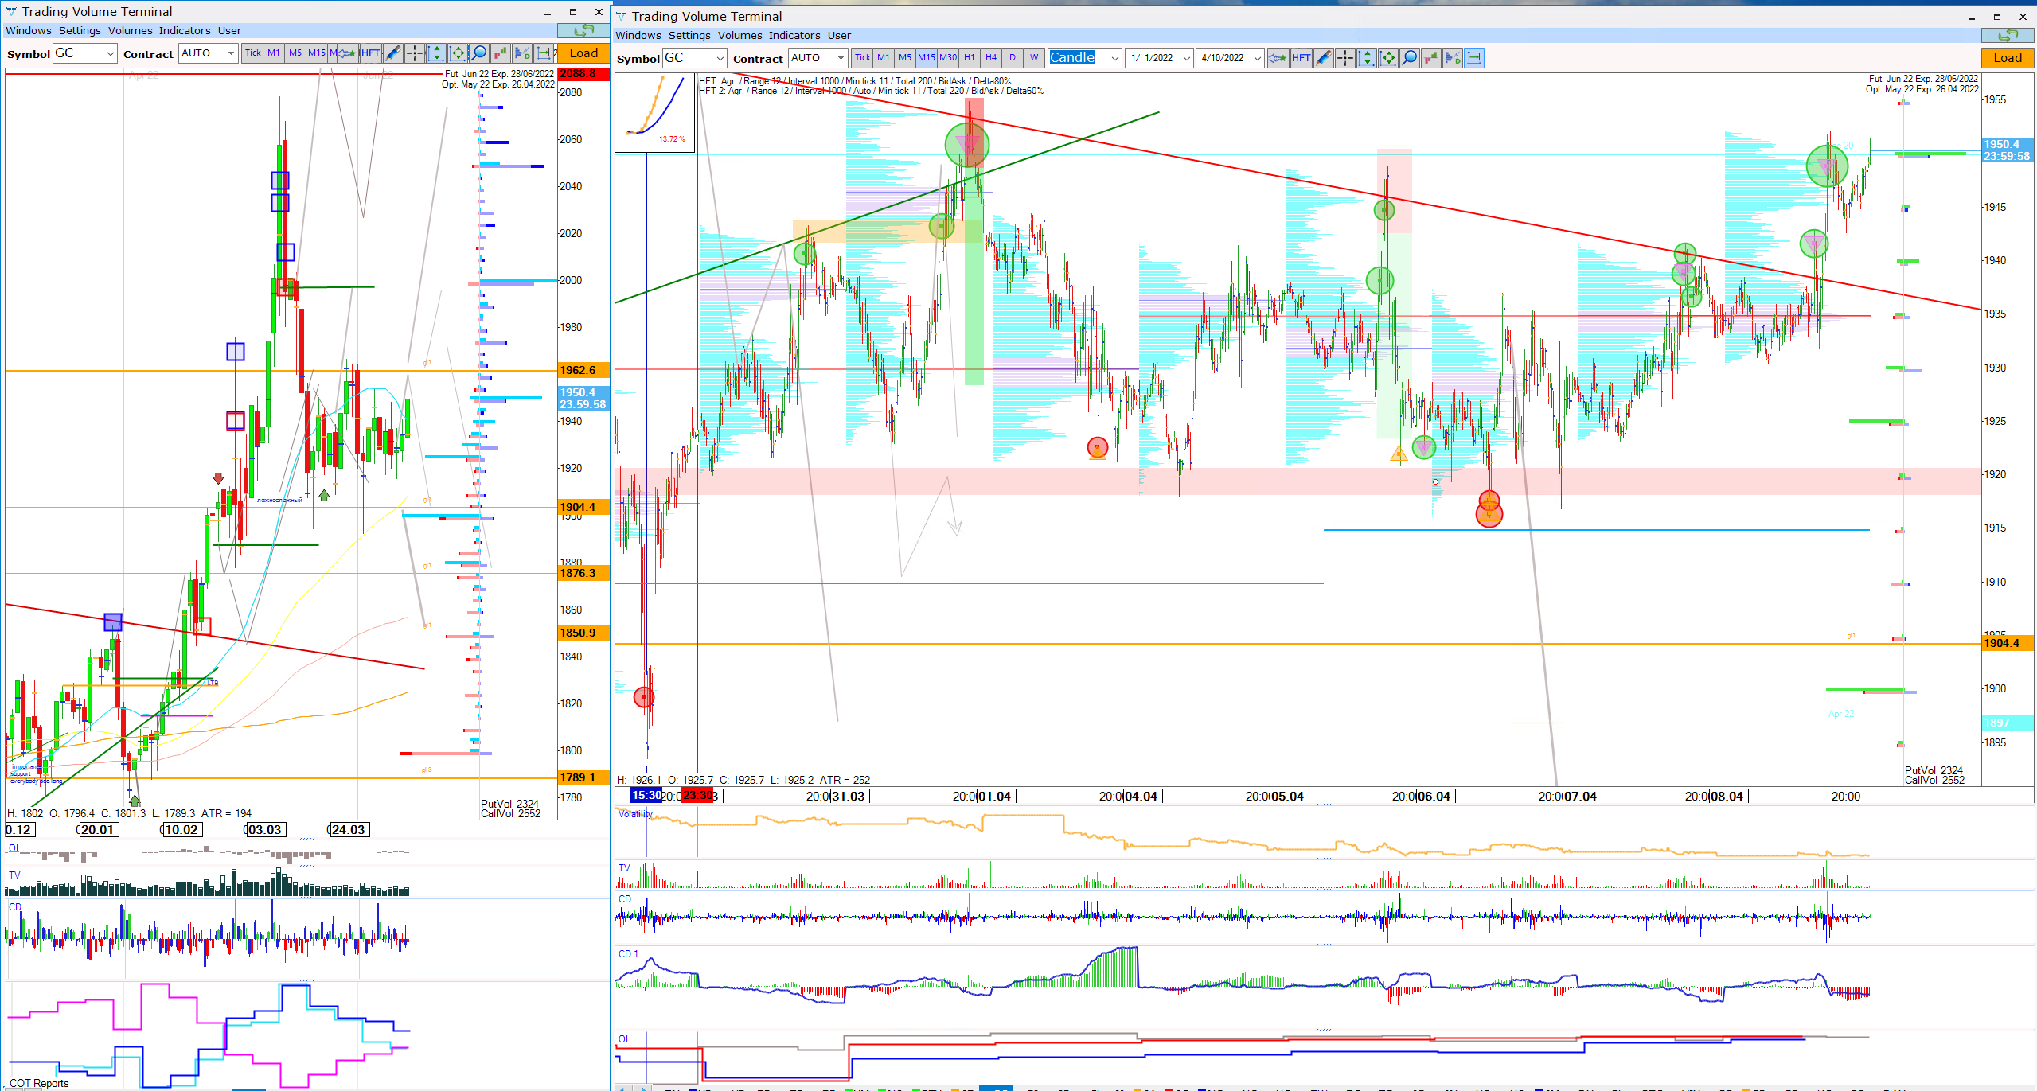Click M1 timeframe button in left window
Image resolution: width=2037 pixels, height=1091 pixels.
point(274,53)
